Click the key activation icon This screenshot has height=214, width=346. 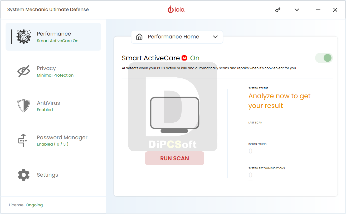pyautogui.click(x=278, y=10)
